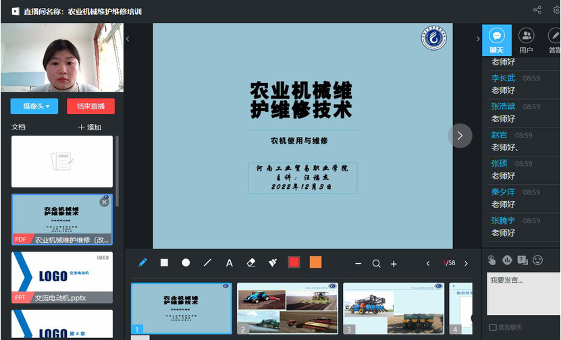This screenshot has width=561, height=340.
Task: Open the emoji picker in chat
Action: [x=538, y=260]
